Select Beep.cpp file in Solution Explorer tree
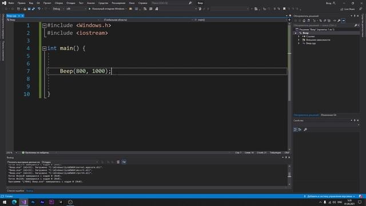This screenshot has height=206, width=366. 311,43
